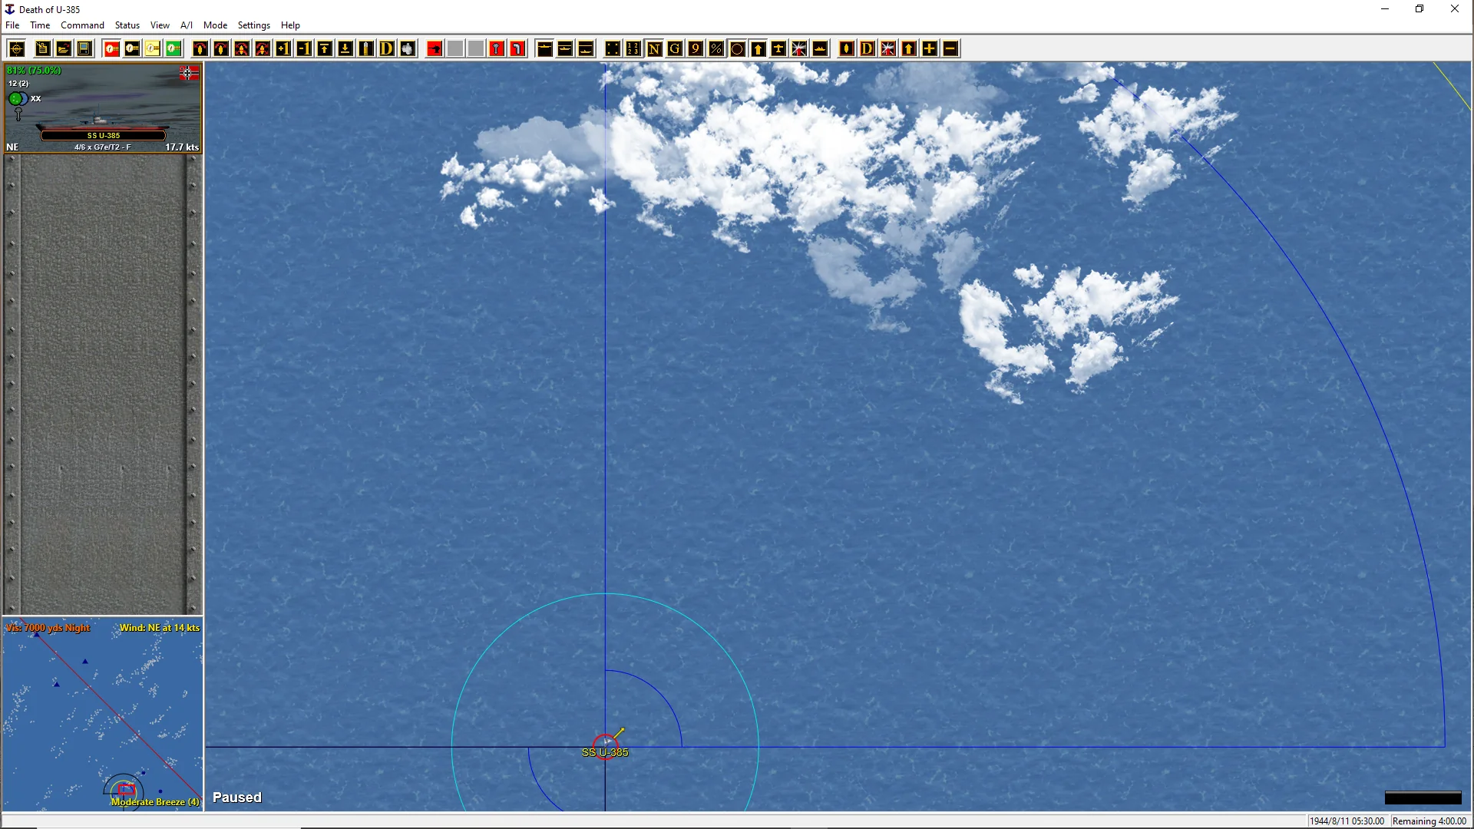The height and width of the screenshot is (829, 1474).
Task: Click the red gun turret fire icon
Action: coord(435,49)
